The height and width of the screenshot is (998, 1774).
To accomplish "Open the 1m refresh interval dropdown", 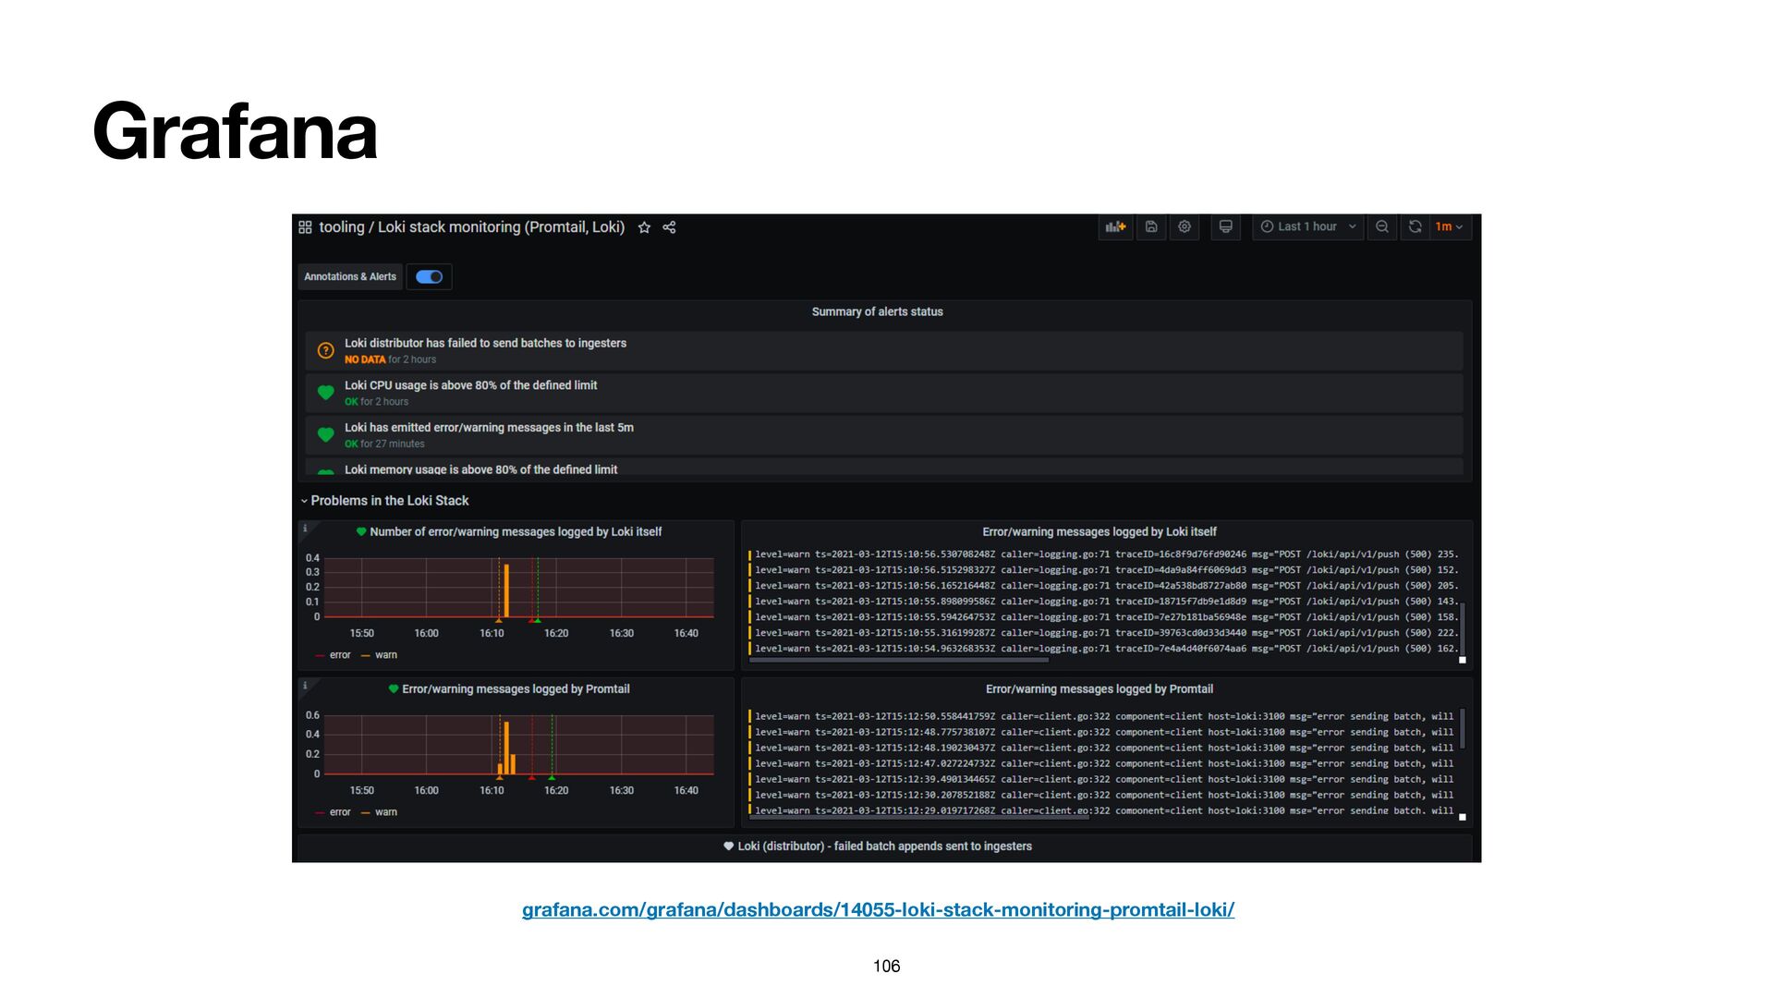I will click(x=1450, y=226).
